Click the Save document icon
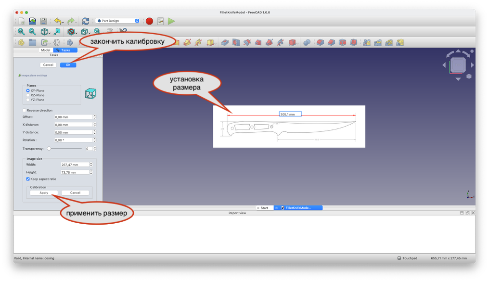Screen dimensions: 489x281 [x=43, y=21]
